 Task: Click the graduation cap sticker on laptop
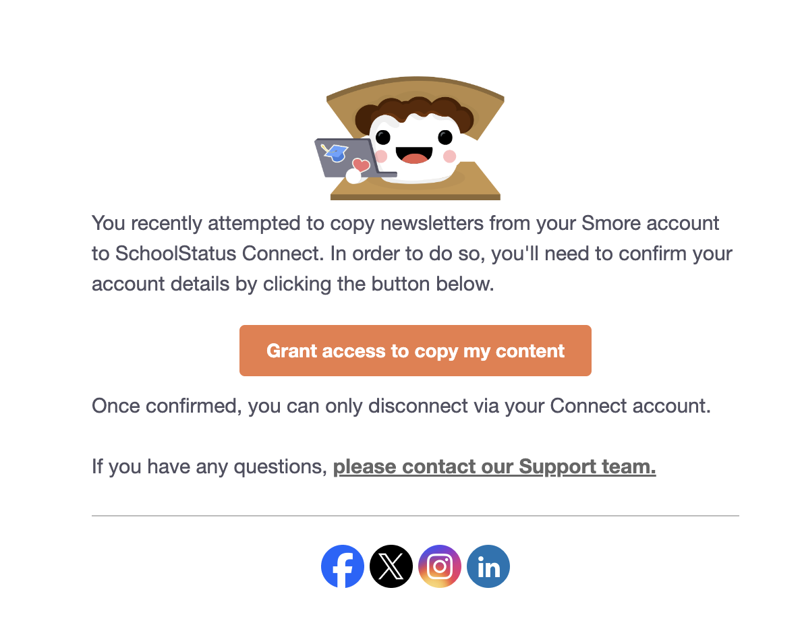[335, 152]
